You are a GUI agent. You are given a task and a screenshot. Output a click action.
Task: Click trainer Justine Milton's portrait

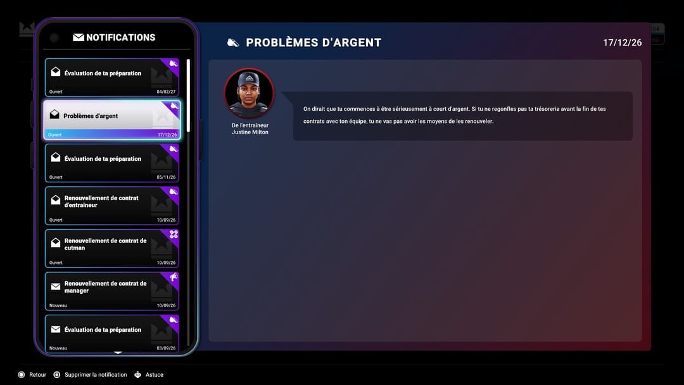249,93
